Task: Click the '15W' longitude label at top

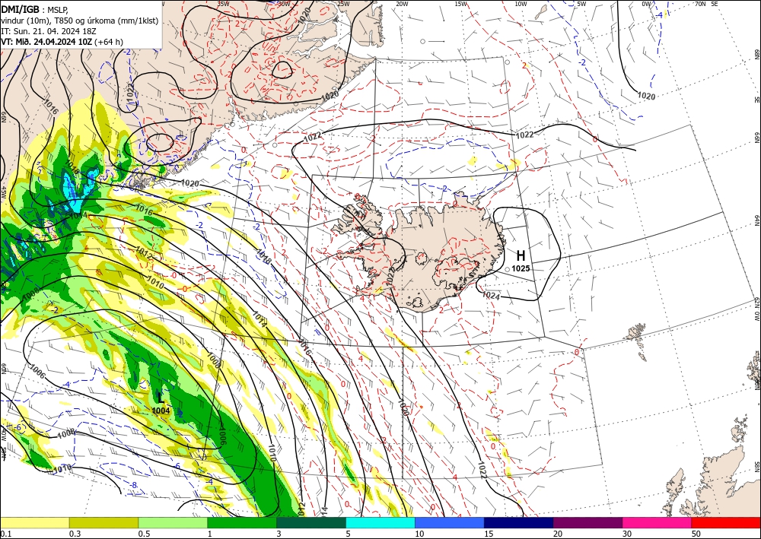Action: coord(461,4)
